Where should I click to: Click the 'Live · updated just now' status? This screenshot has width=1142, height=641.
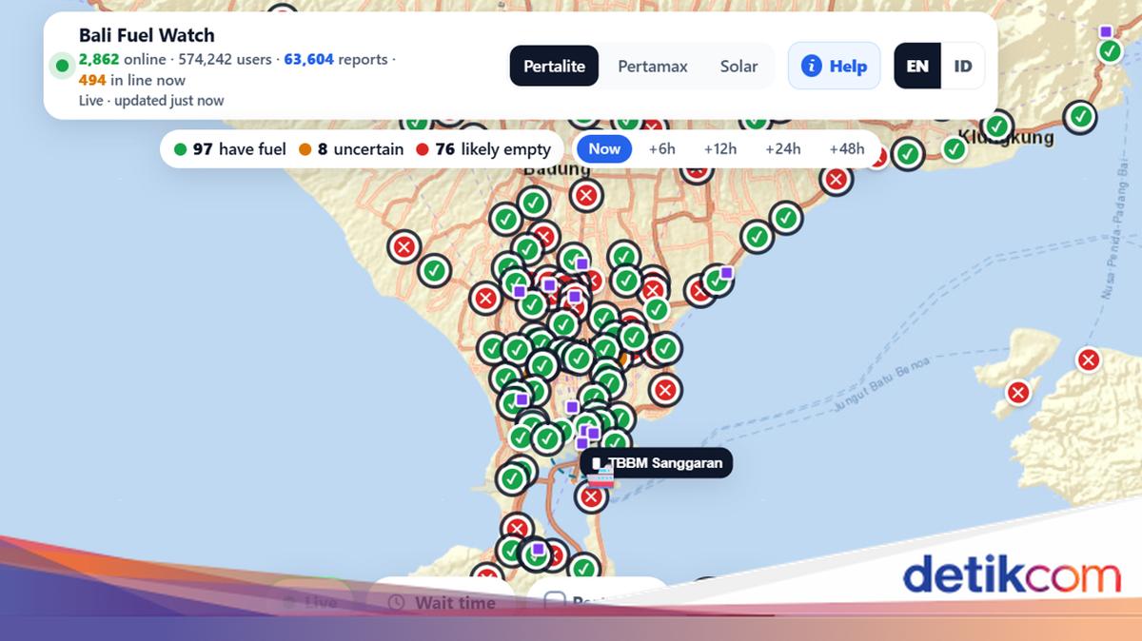point(151,100)
